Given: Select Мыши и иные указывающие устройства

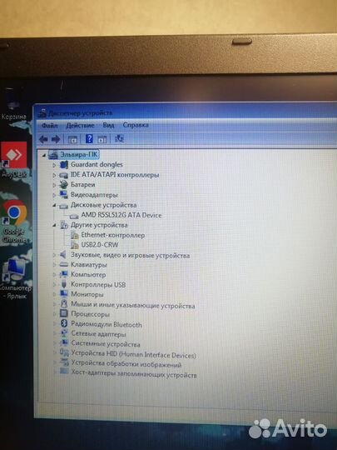Looking at the screenshot, I should coord(133,305).
